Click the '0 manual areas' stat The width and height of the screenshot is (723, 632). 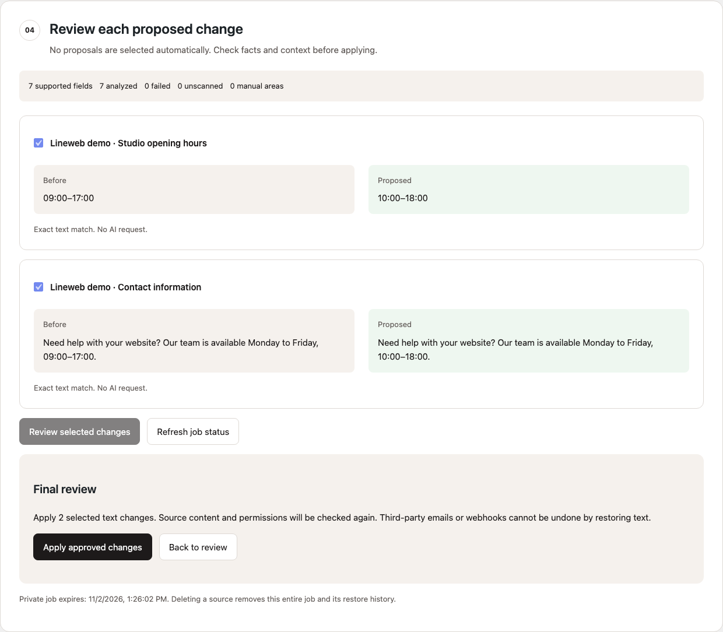pos(257,86)
